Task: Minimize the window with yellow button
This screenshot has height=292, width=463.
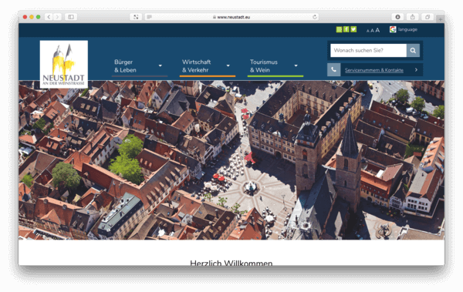Action: pyautogui.click(x=32, y=17)
